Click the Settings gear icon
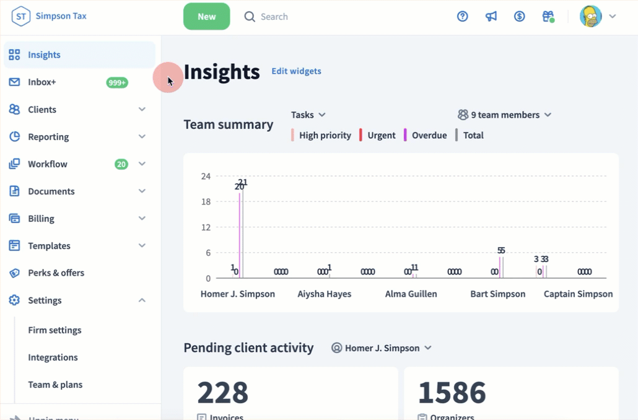This screenshot has width=638, height=420. click(x=14, y=300)
